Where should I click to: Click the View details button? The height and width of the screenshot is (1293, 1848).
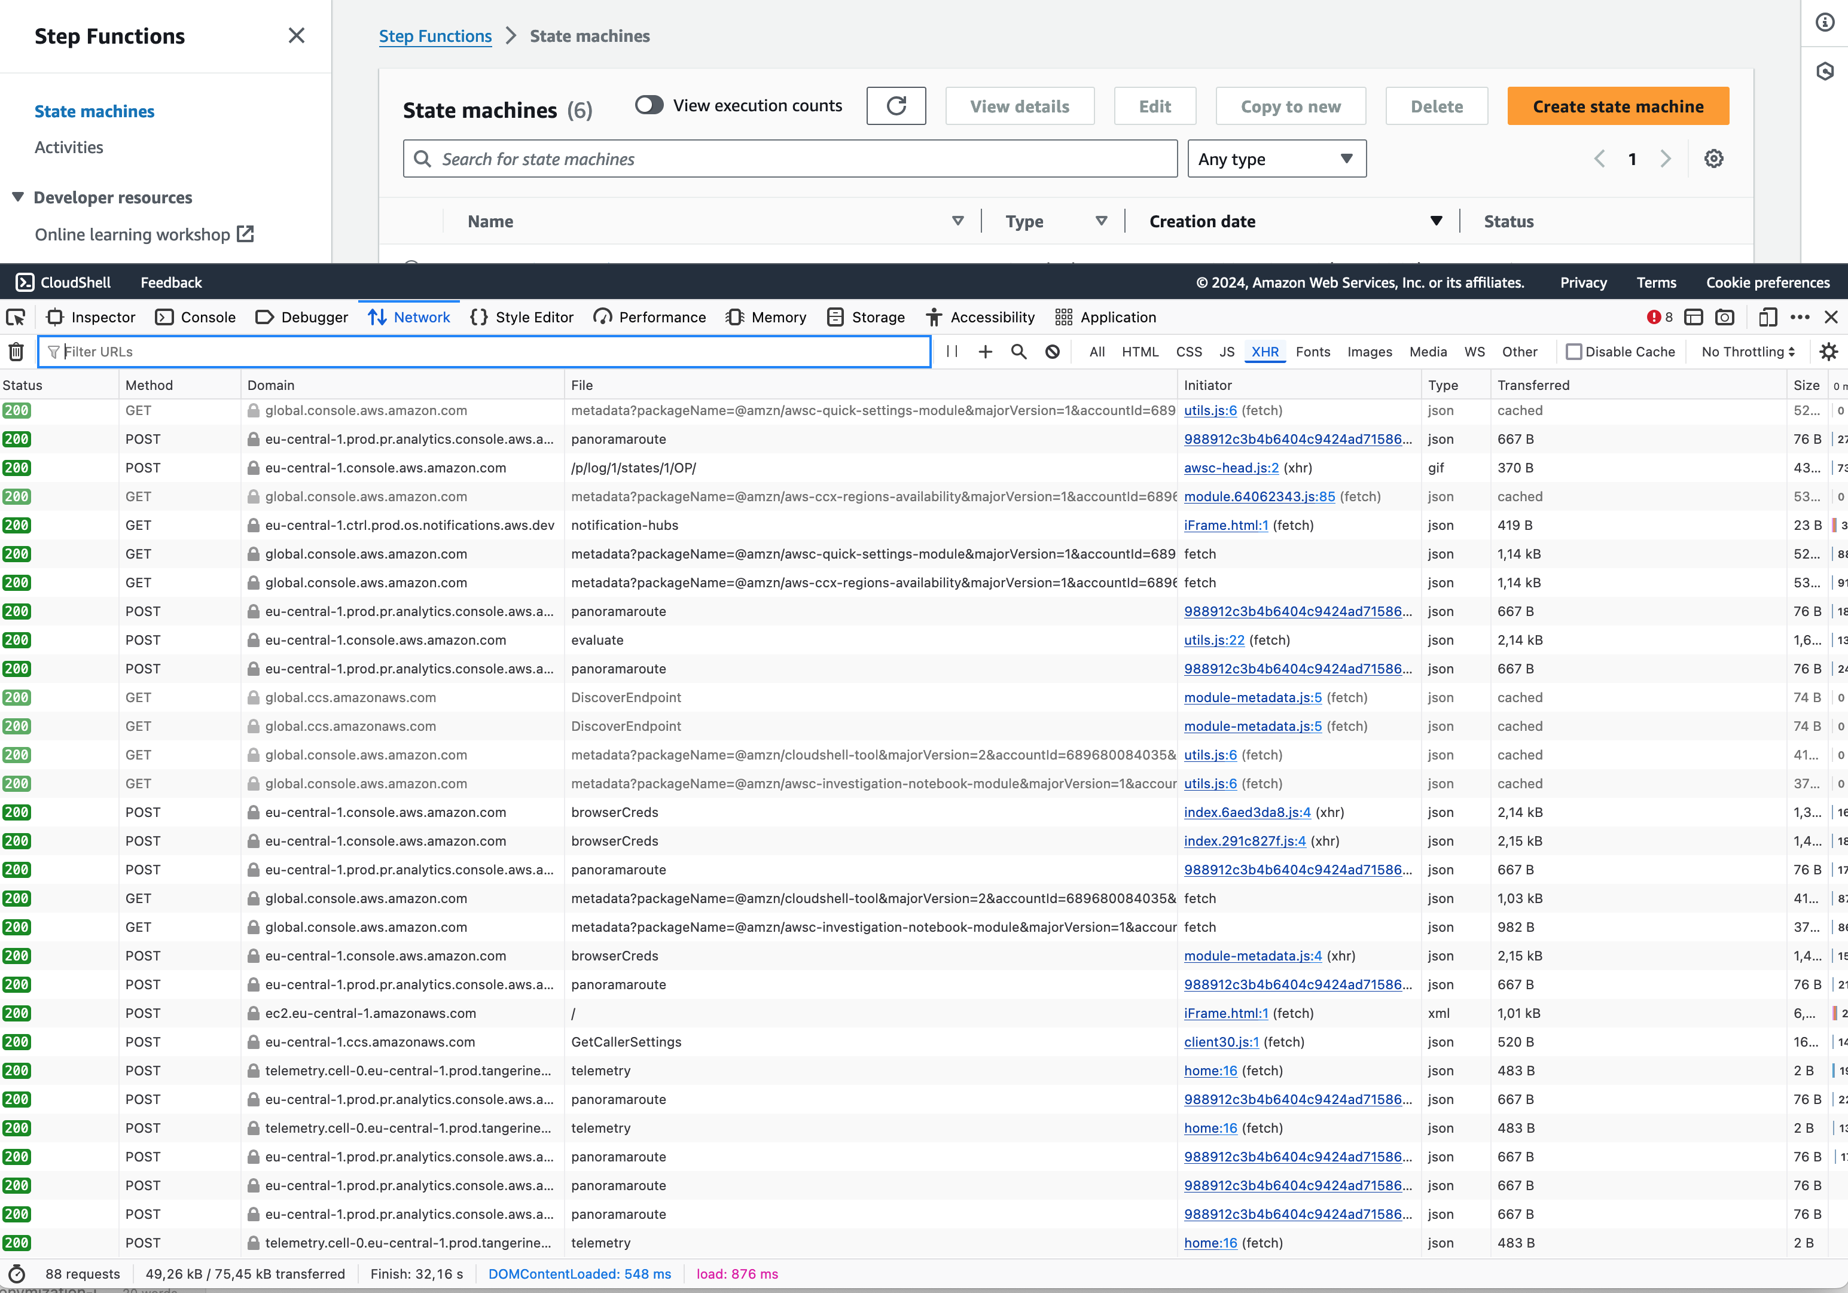pyautogui.click(x=1020, y=106)
